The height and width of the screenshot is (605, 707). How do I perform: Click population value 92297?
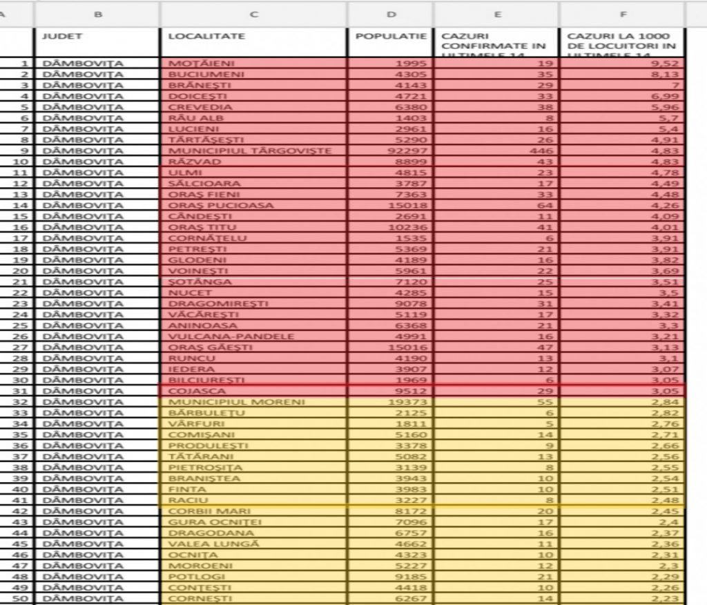coord(391,151)
